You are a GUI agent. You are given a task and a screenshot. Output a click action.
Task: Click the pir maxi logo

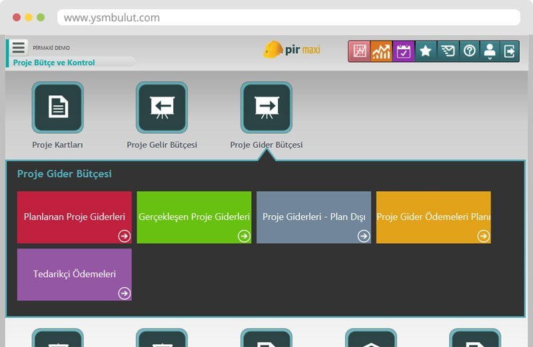coord(292,50)
